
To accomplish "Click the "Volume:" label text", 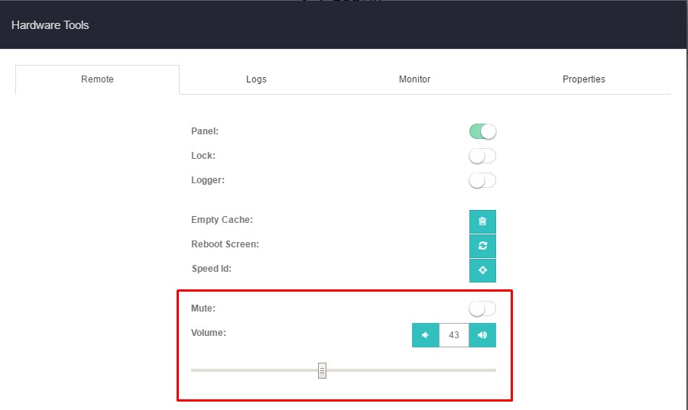I will (x=209, y=333).
